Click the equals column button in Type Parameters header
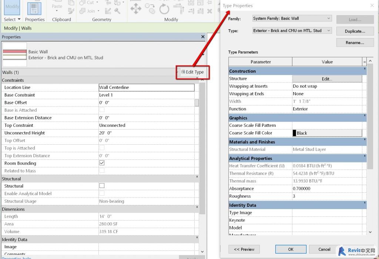The image size is (379, 259). point(364,62)
